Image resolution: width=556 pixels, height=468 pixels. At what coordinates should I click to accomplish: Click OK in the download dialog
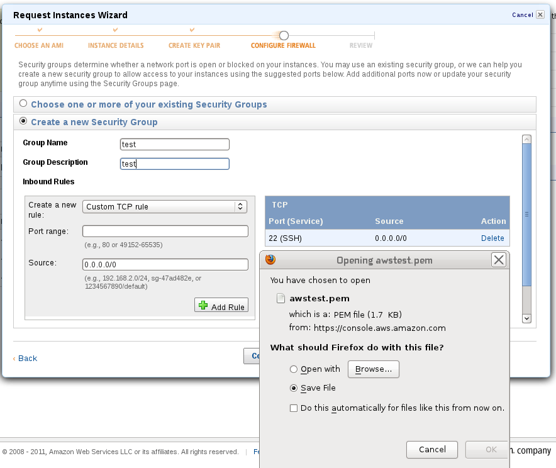(487, 450)
